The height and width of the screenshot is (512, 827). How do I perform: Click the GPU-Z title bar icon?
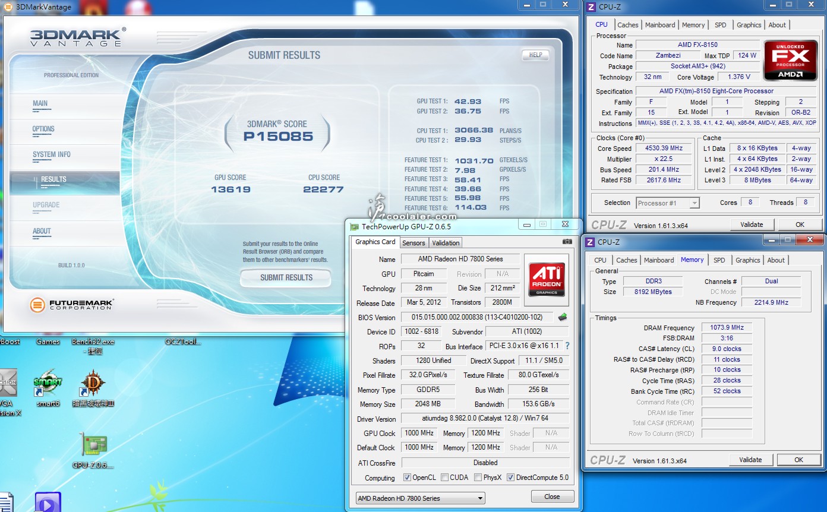tap(355, 226)
